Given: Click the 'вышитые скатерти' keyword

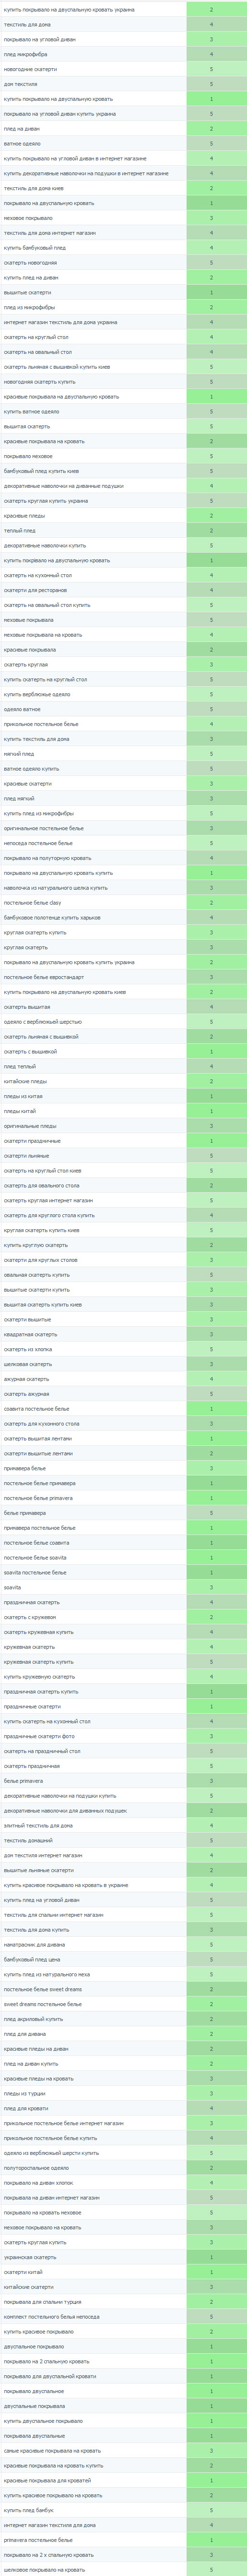Looking at the screenshot, I should [x=27, y=292].
